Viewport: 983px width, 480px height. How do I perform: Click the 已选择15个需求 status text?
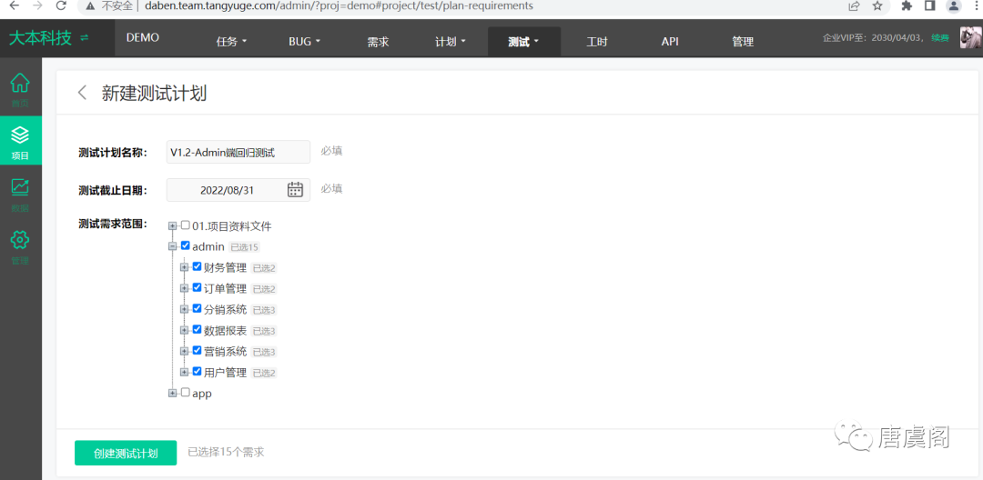pos(226,452)
